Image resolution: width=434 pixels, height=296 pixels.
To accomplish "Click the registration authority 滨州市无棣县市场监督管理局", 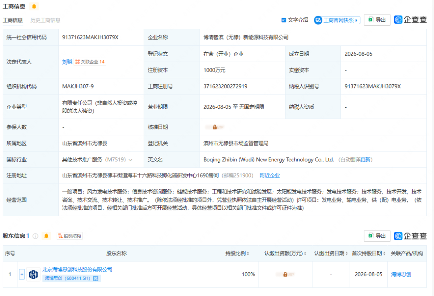I will click(x=236, y=143).
